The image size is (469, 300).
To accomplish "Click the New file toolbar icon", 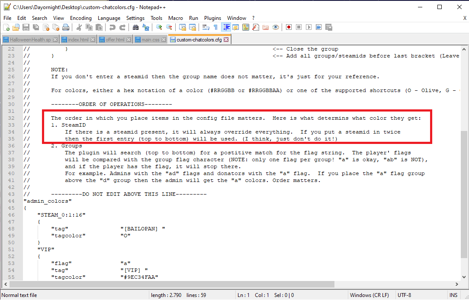I will tap(6, 27).
